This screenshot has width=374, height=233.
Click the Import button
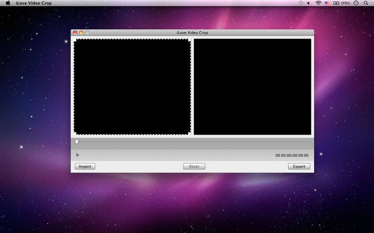coord(85,166)
